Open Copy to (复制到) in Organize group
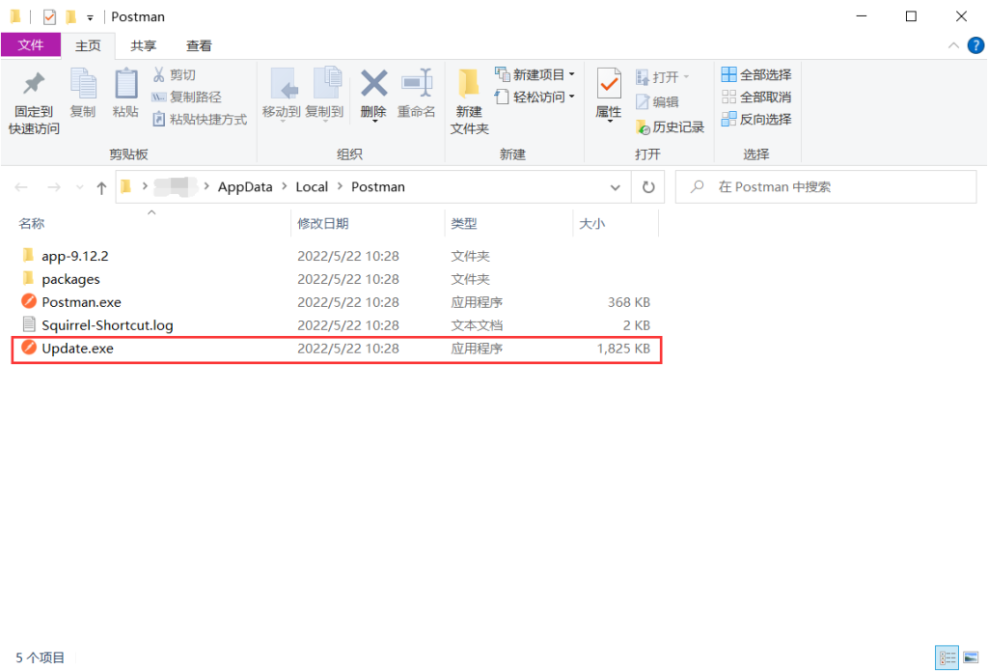Viewport: 988px width, 671px height. (x=324, y=94)
